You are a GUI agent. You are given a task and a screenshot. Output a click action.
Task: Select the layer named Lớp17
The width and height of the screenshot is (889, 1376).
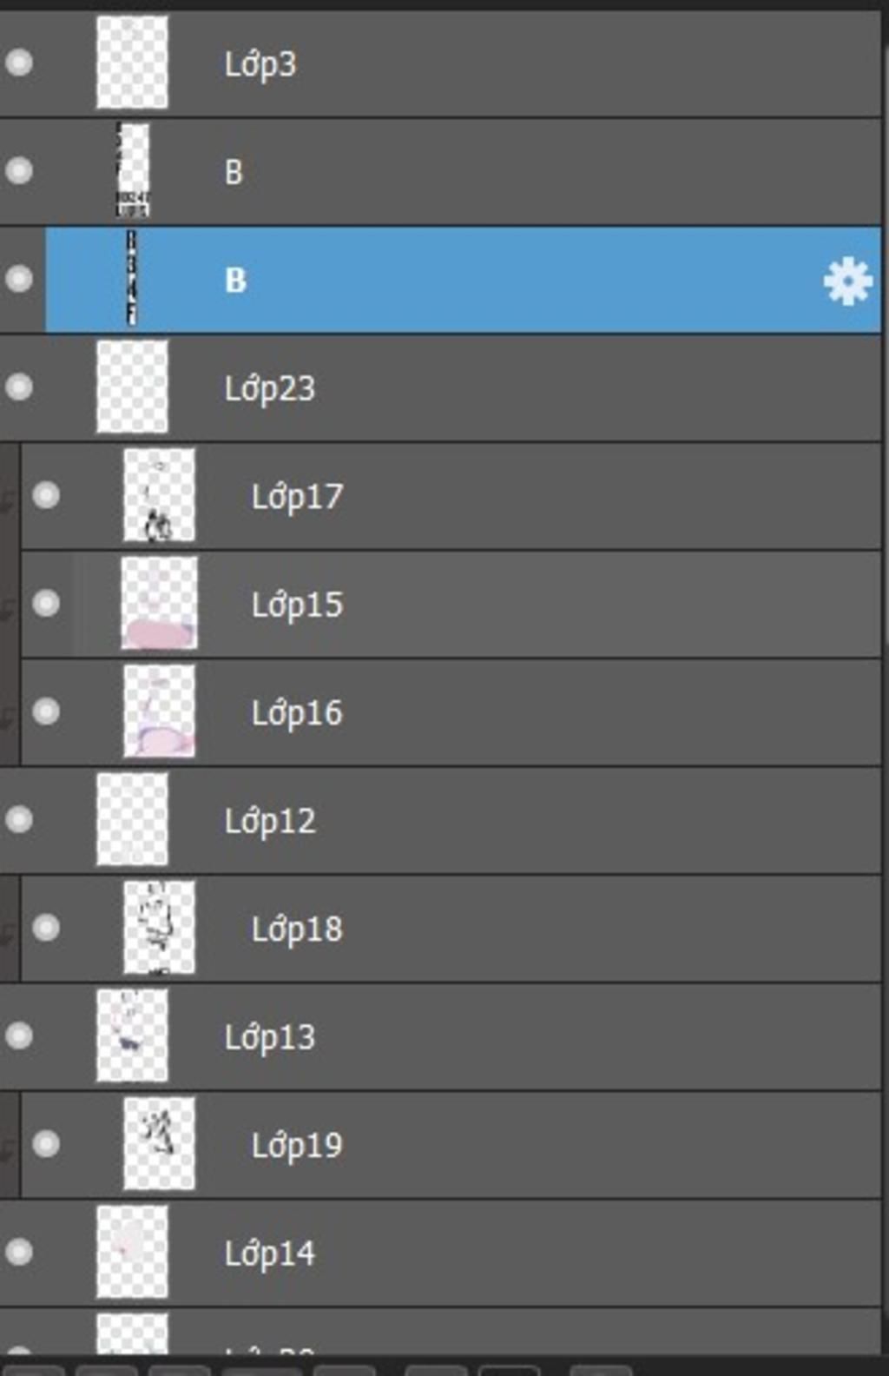coord(297,497)
